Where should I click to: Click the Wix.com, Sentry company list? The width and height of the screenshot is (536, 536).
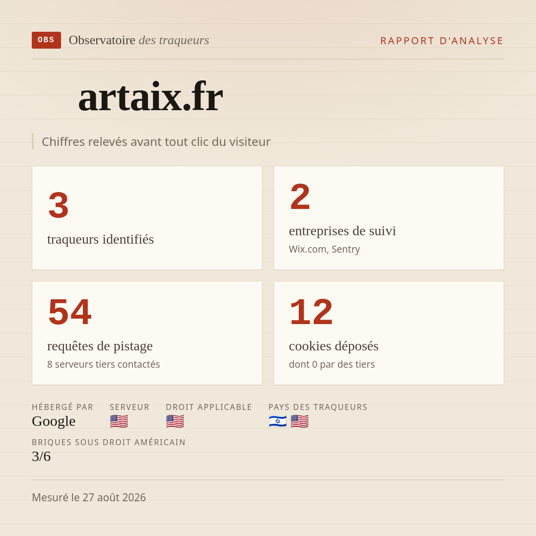tap(325, 249)
